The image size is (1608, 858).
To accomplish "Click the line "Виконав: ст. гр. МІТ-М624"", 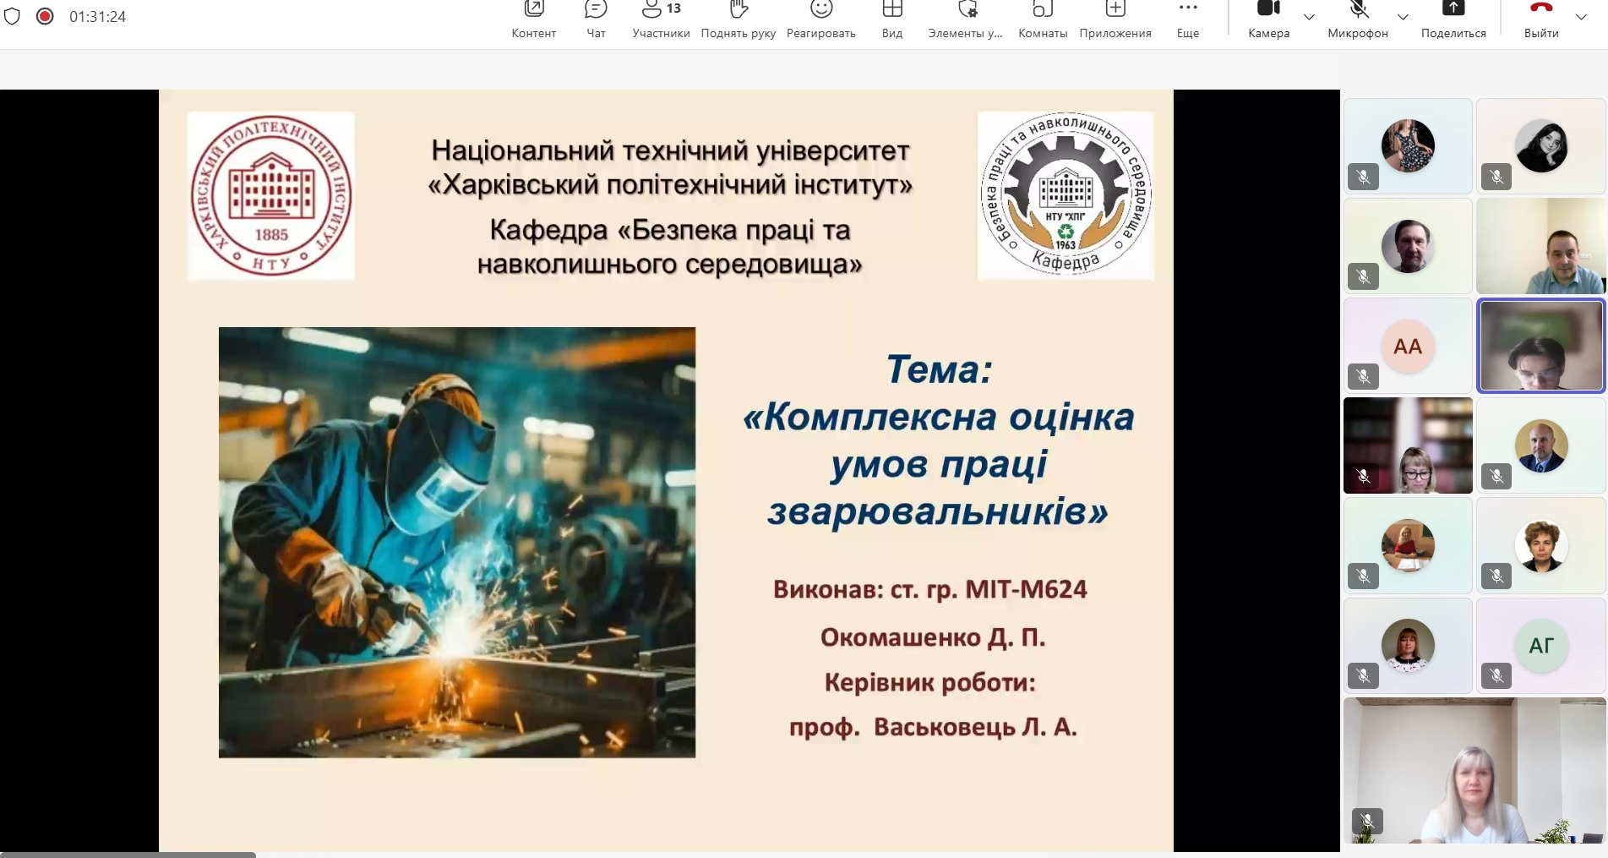I will click(x=930, y=589).
